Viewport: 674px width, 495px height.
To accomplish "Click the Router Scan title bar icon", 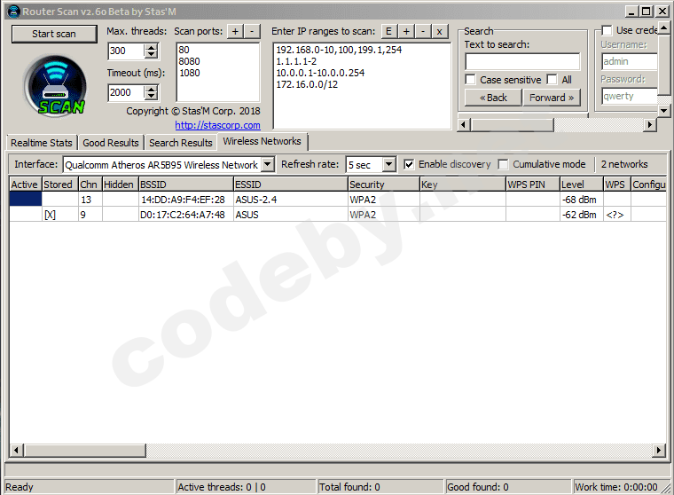I will click(x=14, y=12).
